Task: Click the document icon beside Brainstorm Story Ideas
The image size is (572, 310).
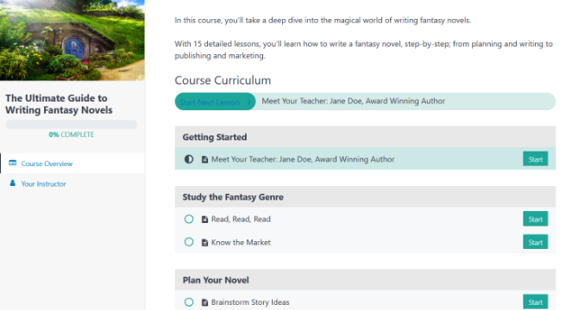Action: 204,302
